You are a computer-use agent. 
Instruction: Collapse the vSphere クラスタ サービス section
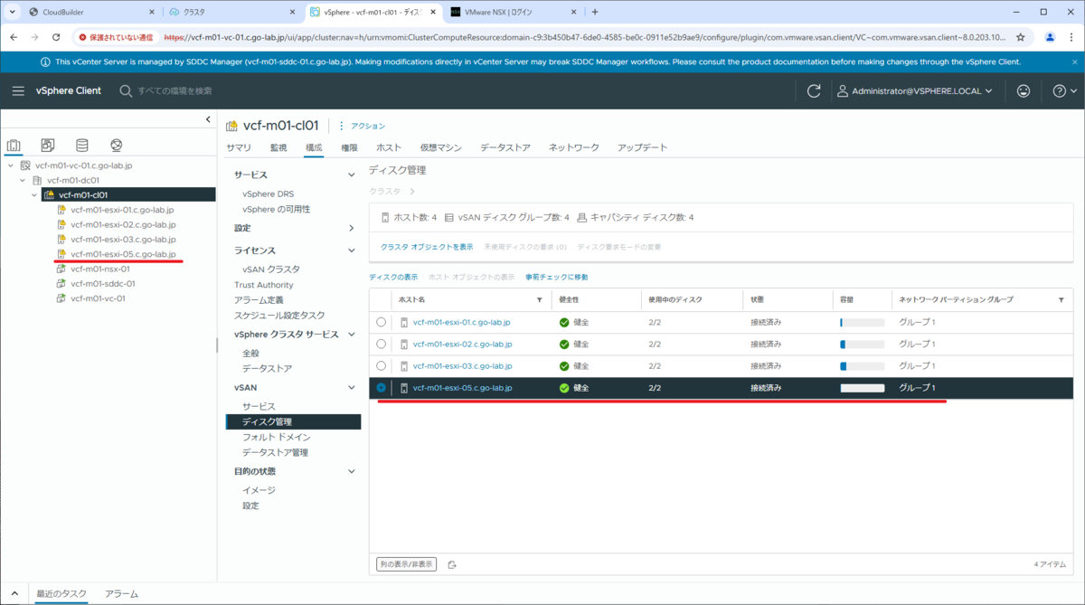(x=352, y=335)
